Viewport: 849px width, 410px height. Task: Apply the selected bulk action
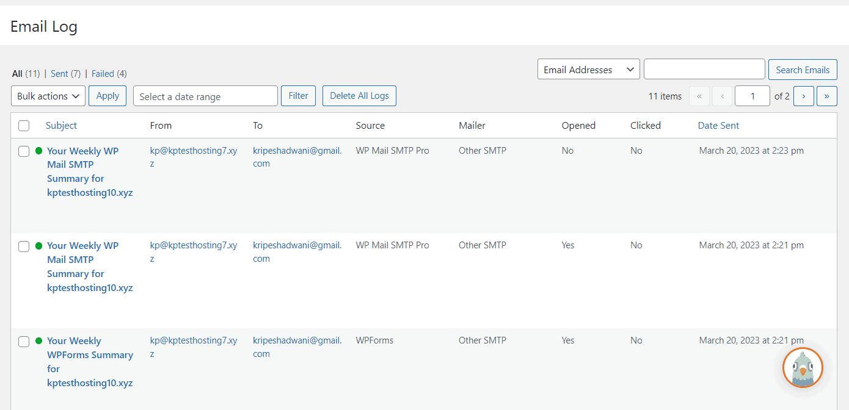click(107, 96)
